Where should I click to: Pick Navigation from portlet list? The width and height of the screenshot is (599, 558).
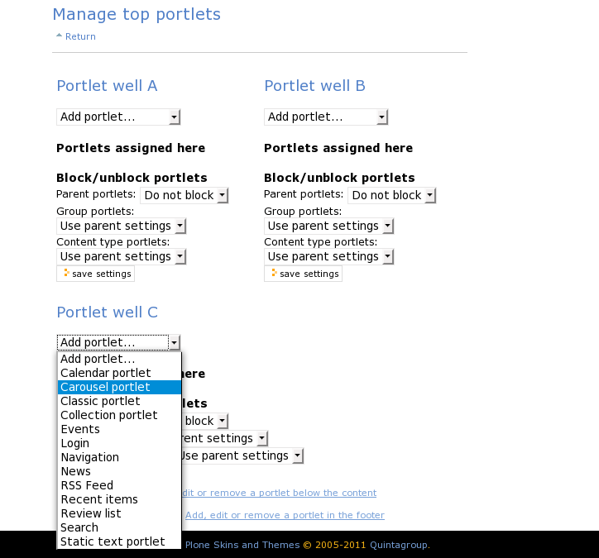coord(89,457)
